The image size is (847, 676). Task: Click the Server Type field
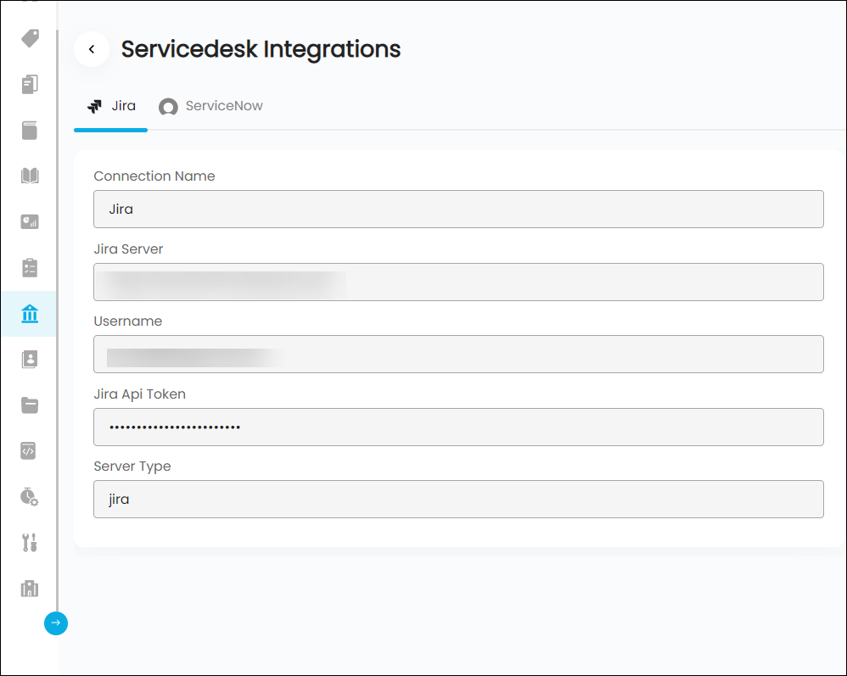458,500
